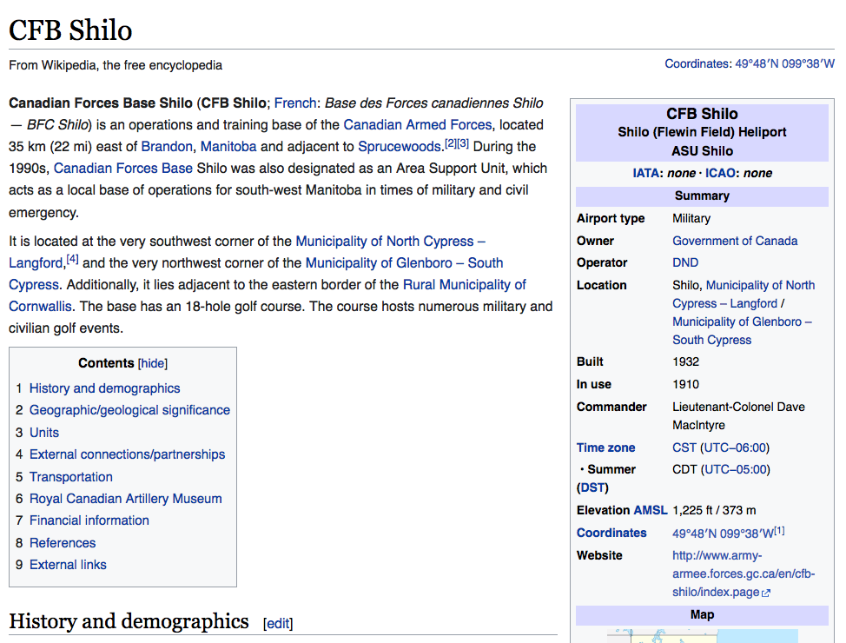The width and height of the screenshot is (846, 643).
Task: Follow the UTC−06:00 link
Action: [735, 447]
